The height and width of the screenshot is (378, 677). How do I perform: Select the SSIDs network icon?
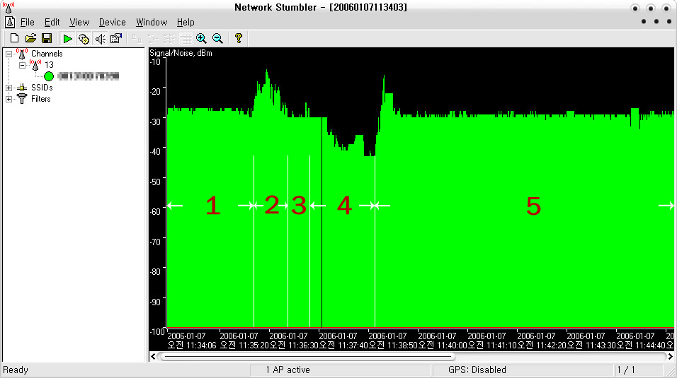(22, 88)
